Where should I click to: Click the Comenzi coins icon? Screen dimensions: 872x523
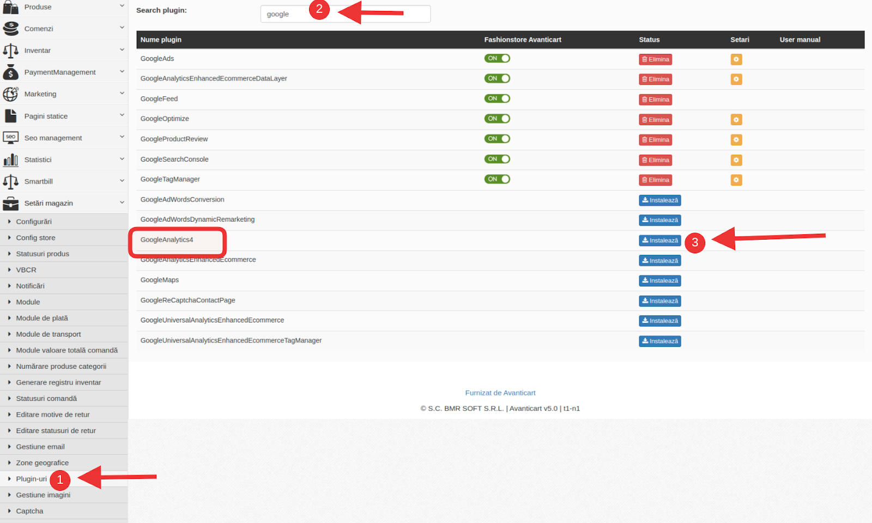[10, 28]
